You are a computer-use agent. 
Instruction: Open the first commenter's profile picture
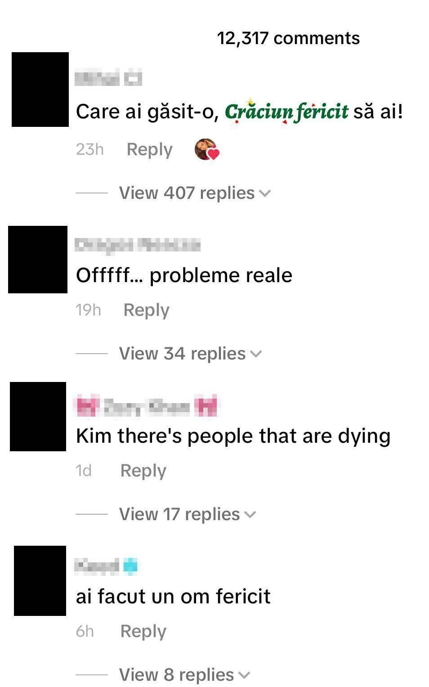[x=40, y=90]
